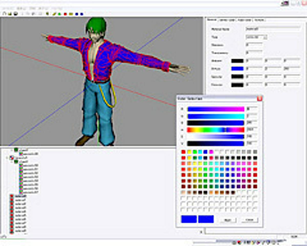Click the Save disc toolbar icon
307x246 pixels.
15,14
